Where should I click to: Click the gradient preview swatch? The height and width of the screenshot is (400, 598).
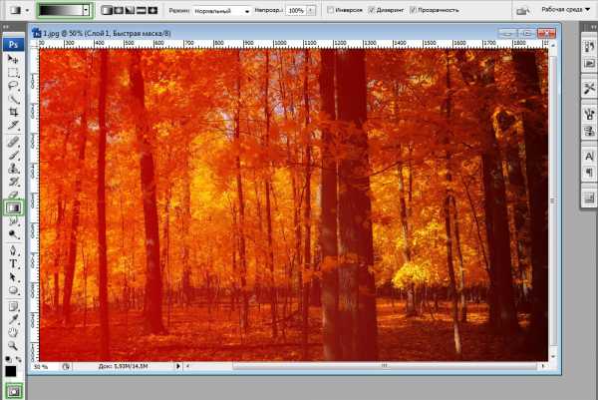click(x=59, y=9)
